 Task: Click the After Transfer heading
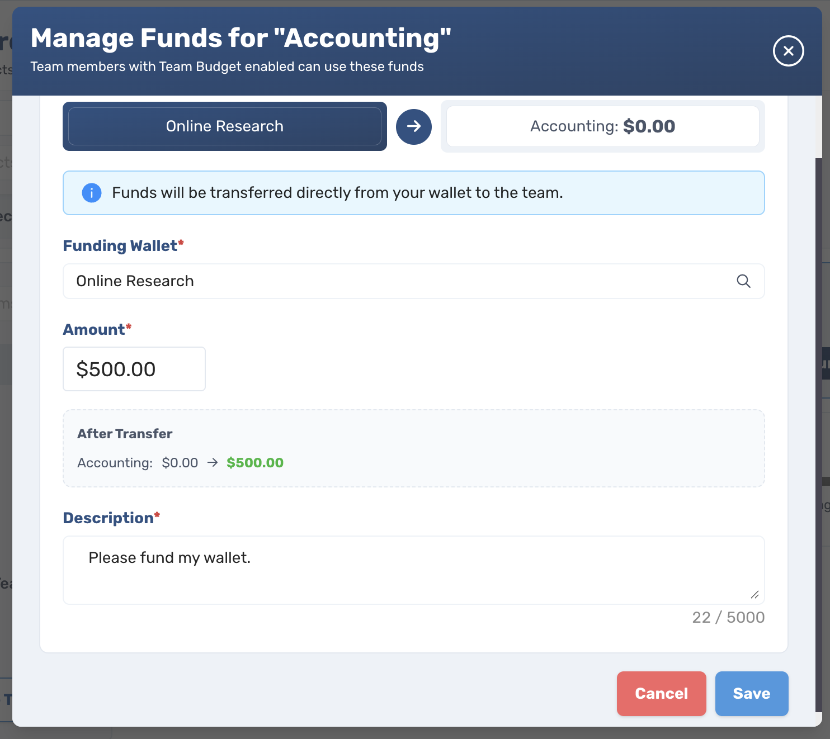click(x=125, y=434)
